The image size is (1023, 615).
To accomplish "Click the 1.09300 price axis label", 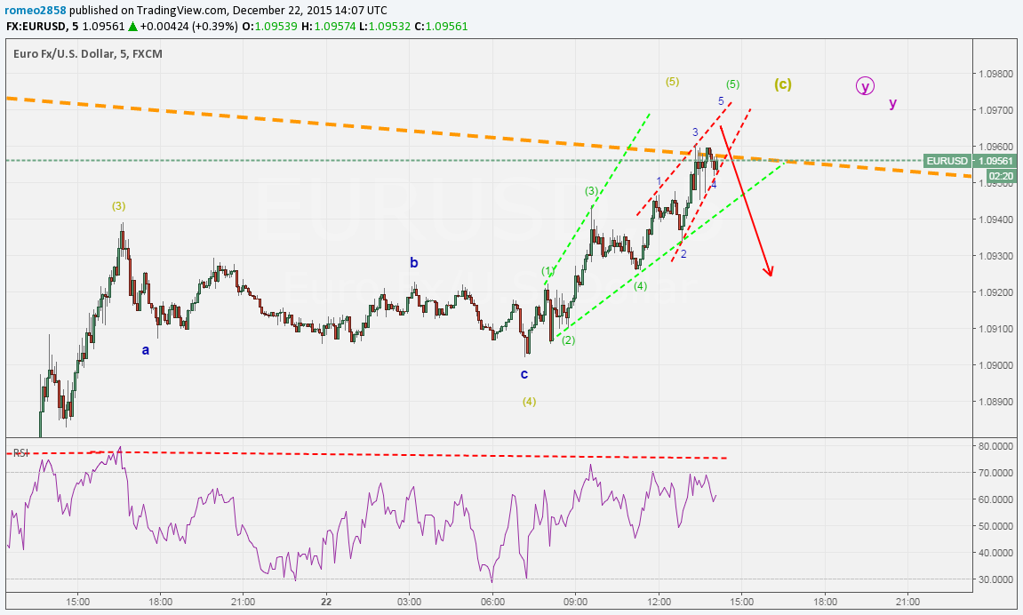I will [996, 256].
